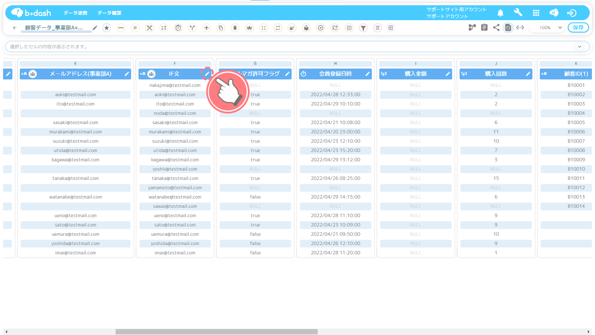Open the データ連携 menu

point(76,13)
